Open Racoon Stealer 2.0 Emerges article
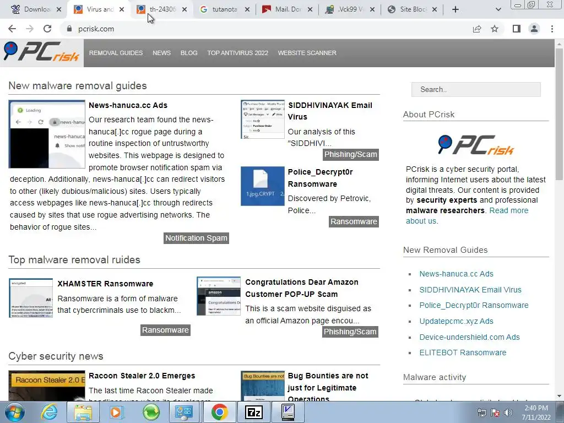The height and width of the screenshot is (423, 564). point(142,376)
